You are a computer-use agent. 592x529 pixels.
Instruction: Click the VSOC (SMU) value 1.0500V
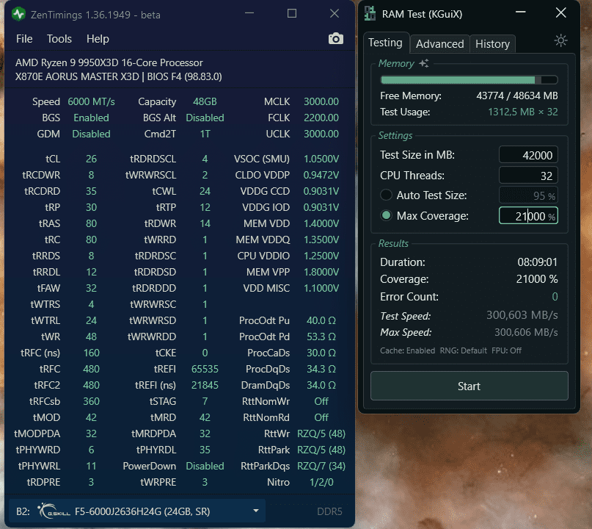tap(321, 159)
